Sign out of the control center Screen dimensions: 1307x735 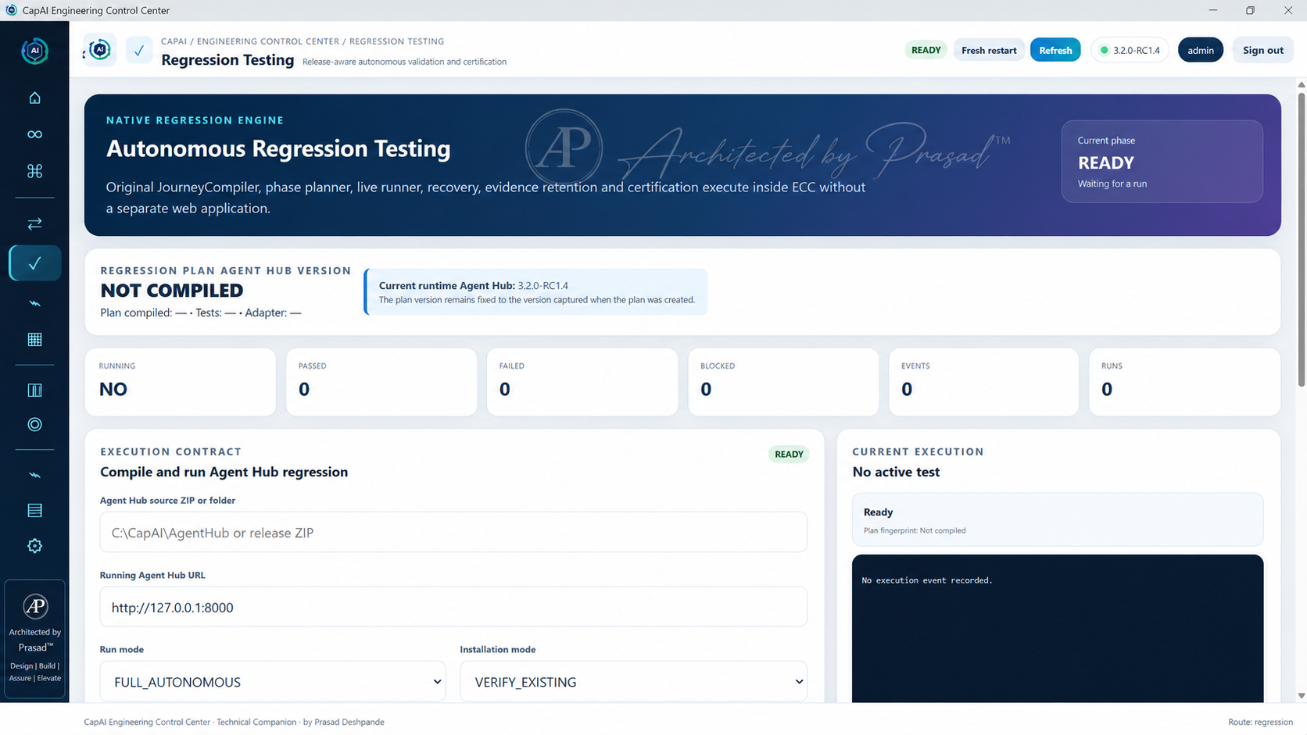click(1262, 50)
